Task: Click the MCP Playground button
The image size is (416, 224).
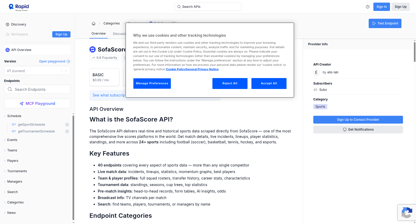Action: (37, 104)
